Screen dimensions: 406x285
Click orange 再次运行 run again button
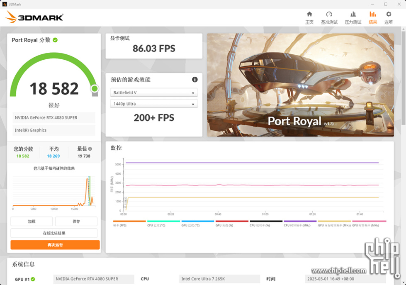pos(55,245)
